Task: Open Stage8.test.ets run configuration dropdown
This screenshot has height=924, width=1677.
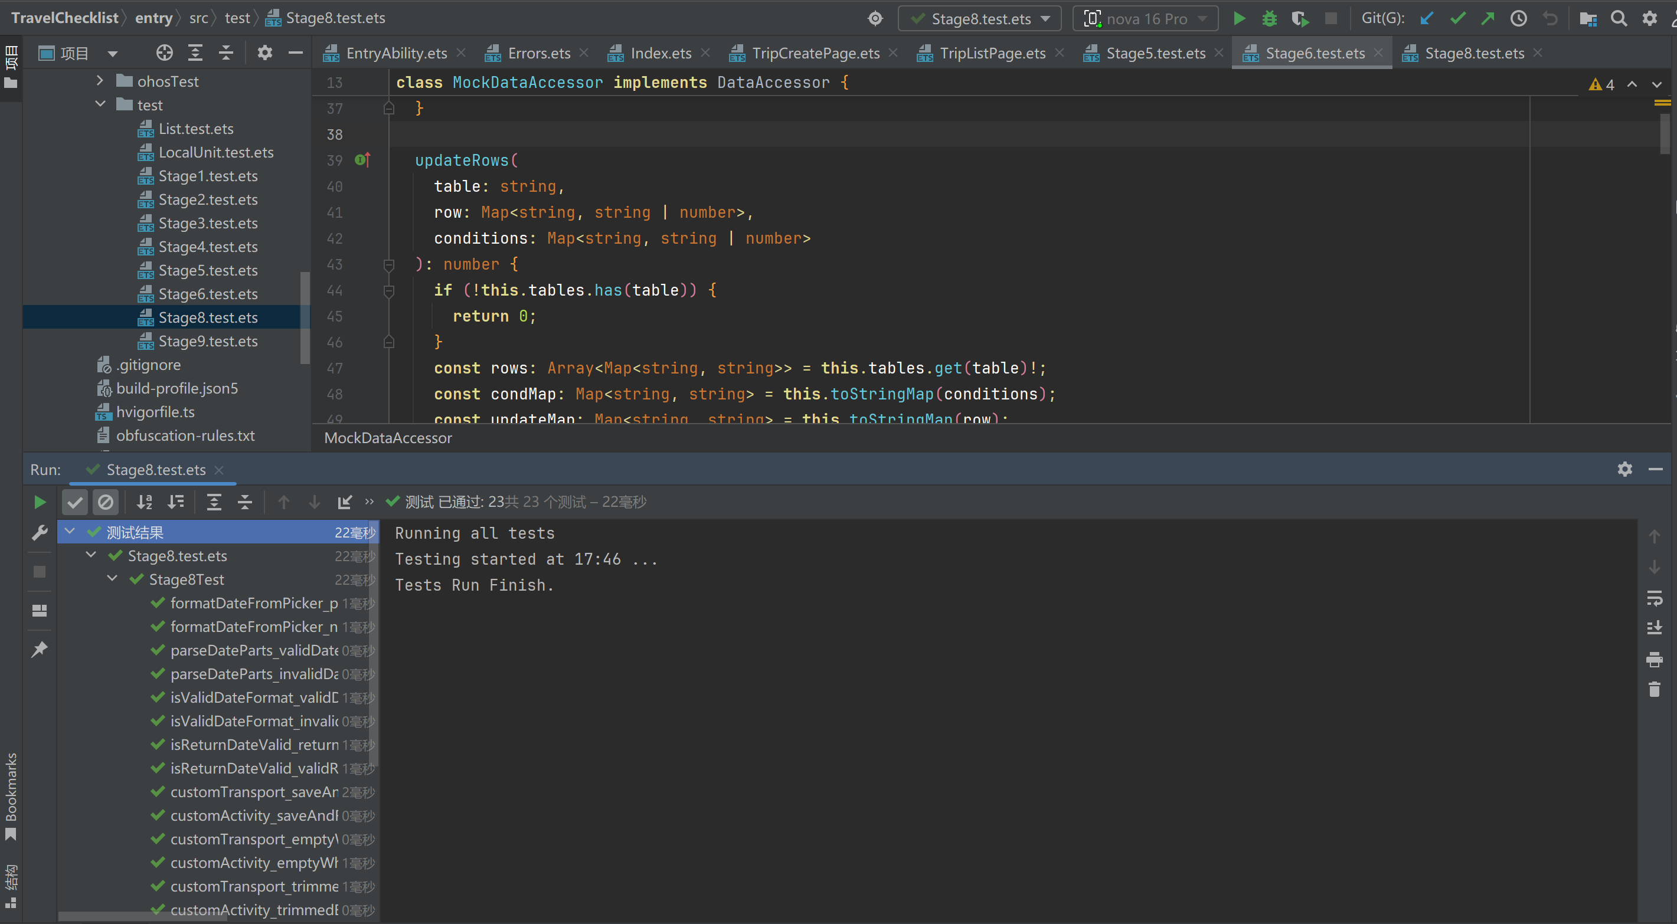Action: coord(980,18)
